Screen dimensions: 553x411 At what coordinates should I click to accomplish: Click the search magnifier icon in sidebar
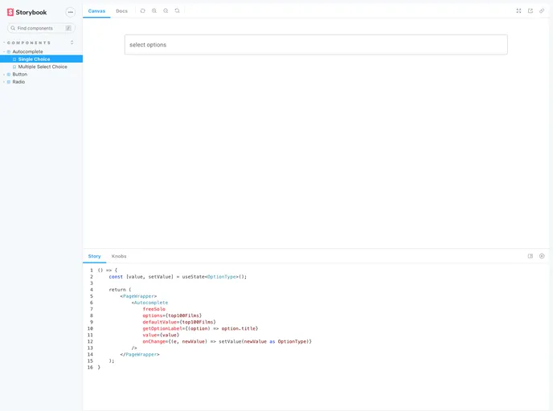(13, 28)
